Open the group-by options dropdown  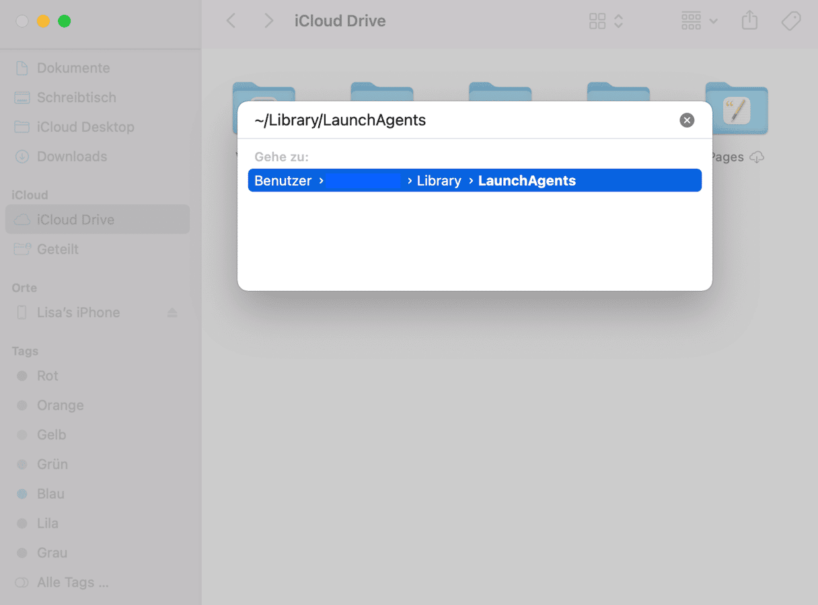(700, 22)
